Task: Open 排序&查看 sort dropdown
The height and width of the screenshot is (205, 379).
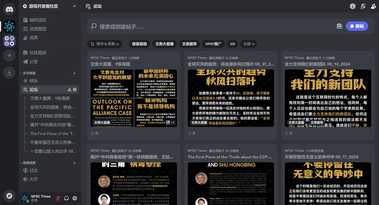Action: 105,44
